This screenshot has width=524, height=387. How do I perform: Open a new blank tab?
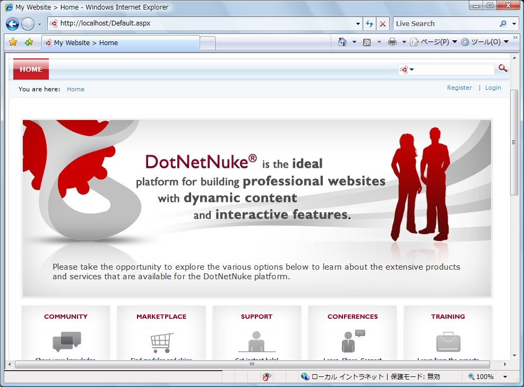click(208, 44)
